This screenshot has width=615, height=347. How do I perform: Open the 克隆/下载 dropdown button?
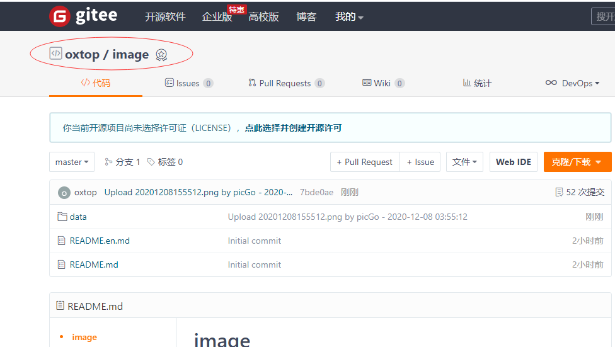click(x=577, y=162)
